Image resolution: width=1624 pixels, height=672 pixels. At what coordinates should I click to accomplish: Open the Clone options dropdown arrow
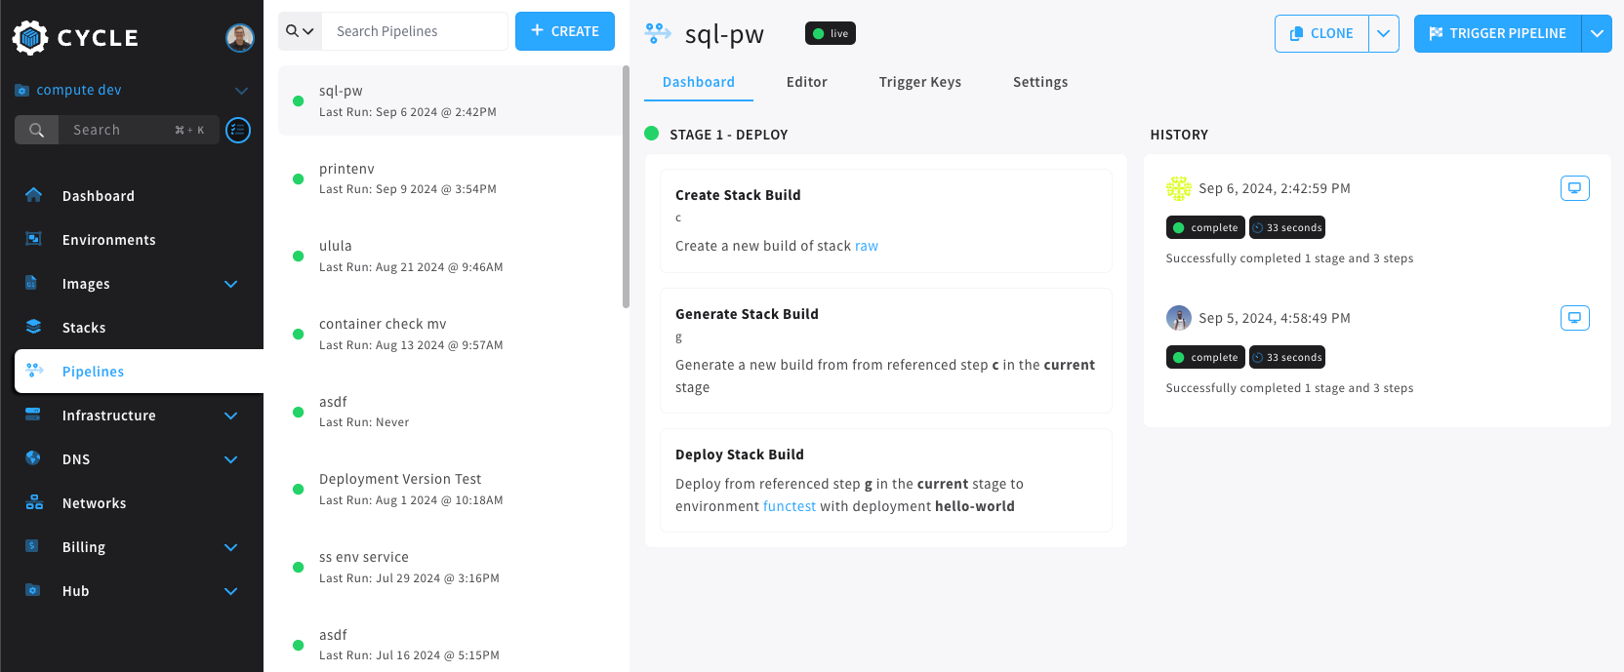coord(1384,33)
